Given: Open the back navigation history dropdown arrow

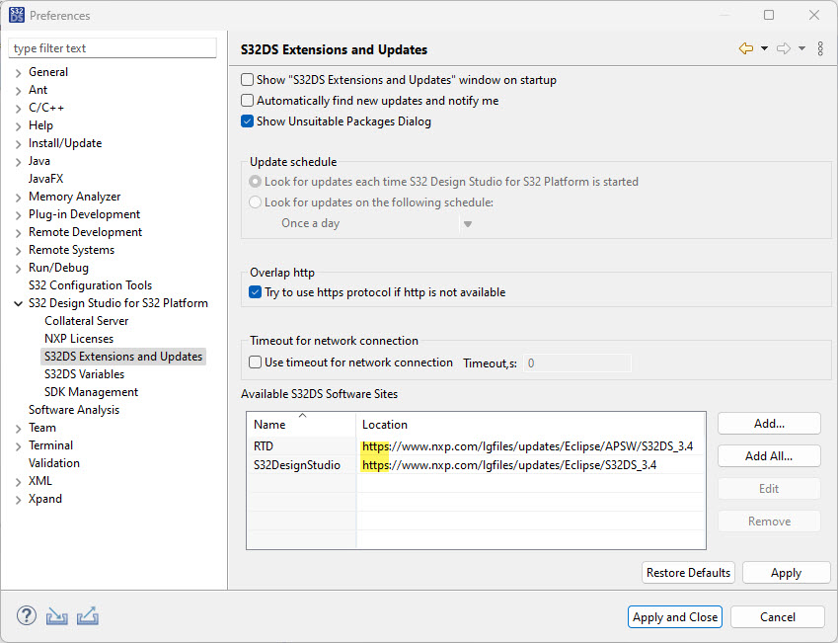Looking at the screenshot, I should pyautogui.click(x=764, y=48).
